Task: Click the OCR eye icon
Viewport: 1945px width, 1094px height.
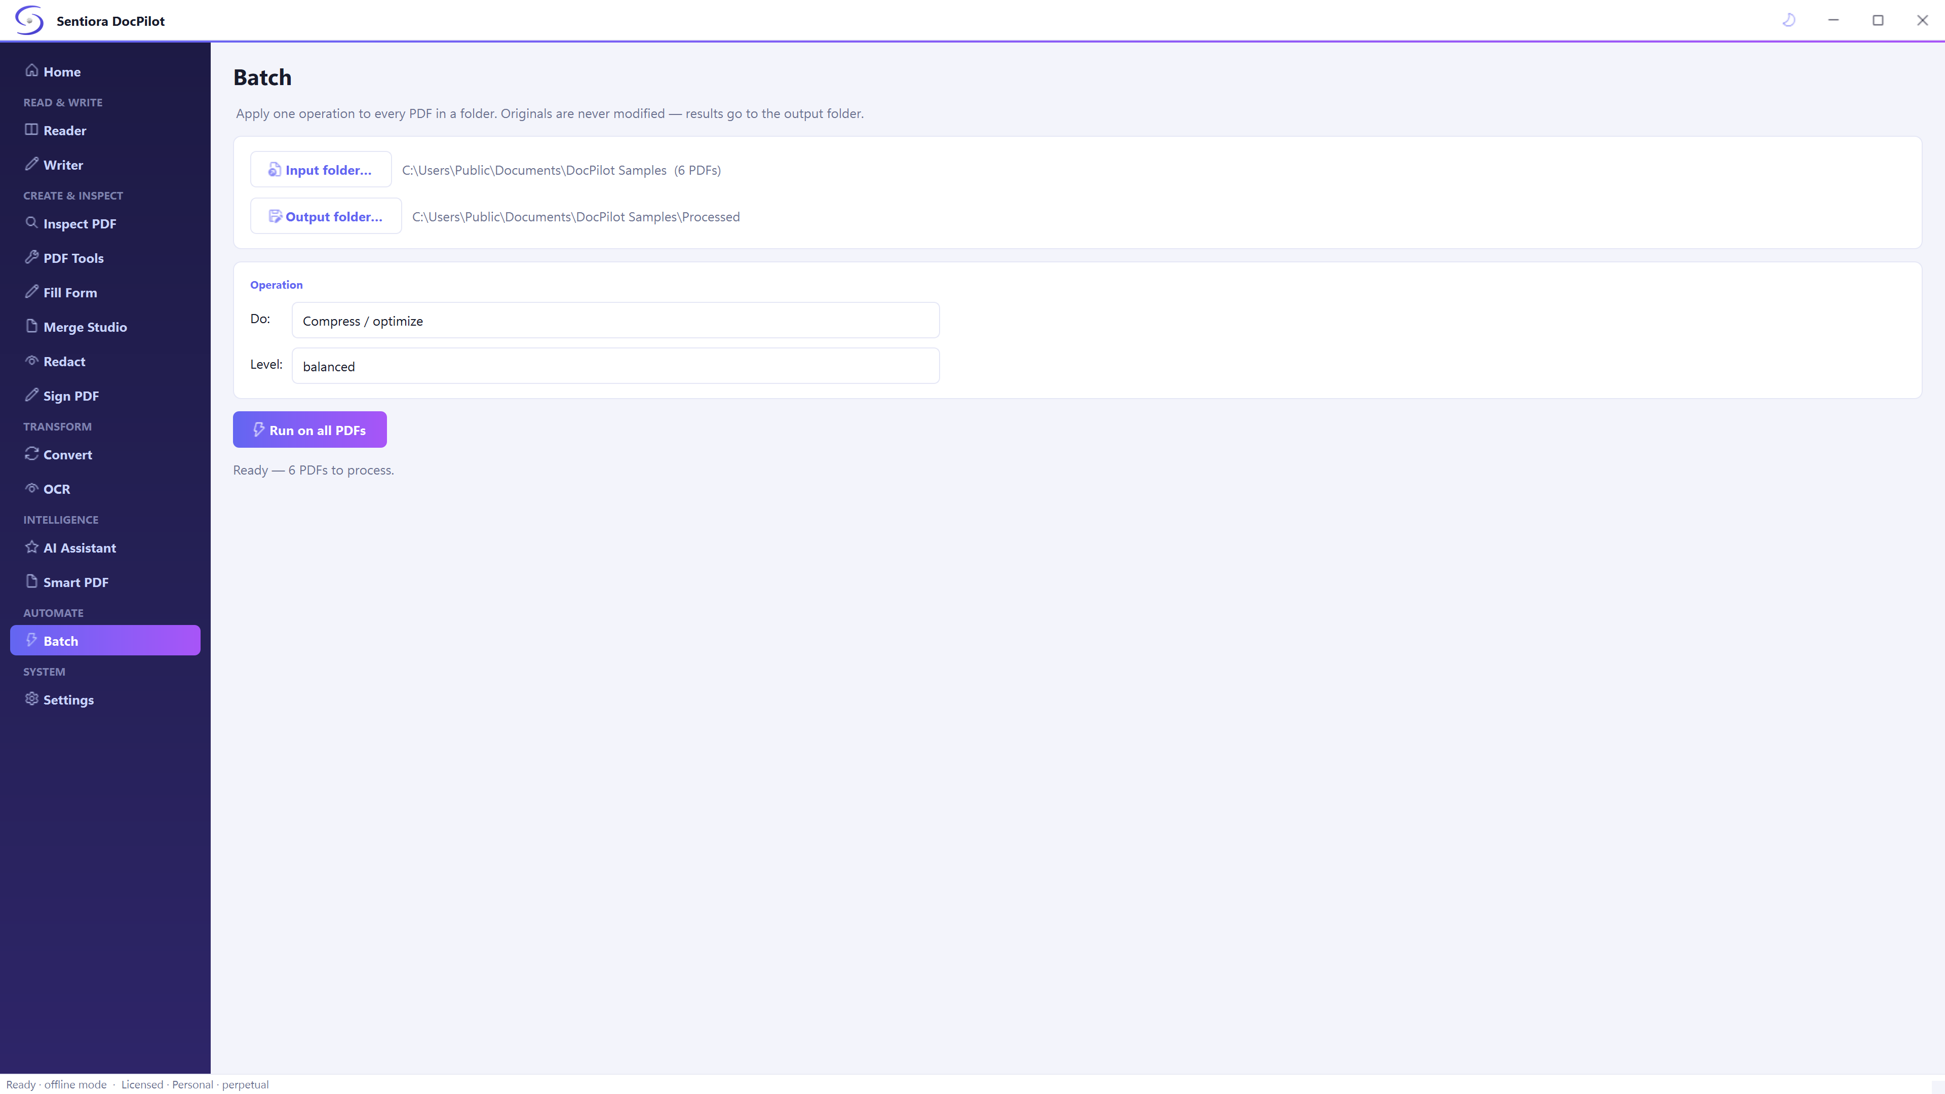Action: pyautogui.click(x=32, y=488)
